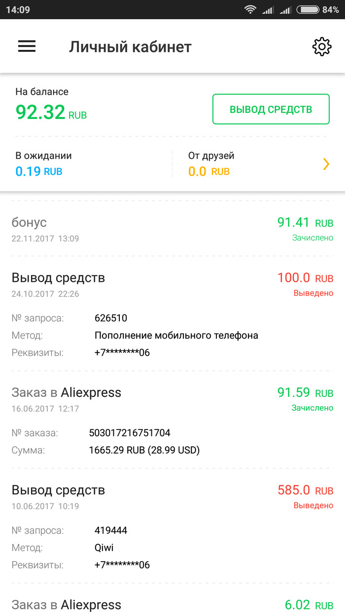
Task: Tap request number 419444
Action: pos(111,530)
